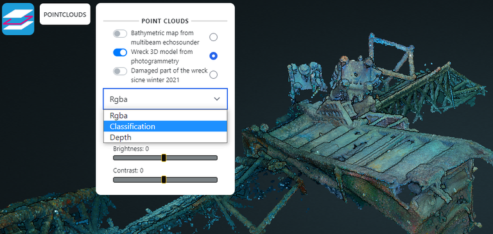Click the Rgba color mode select box

(165, 99)
